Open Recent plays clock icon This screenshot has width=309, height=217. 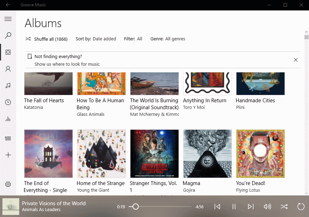click(x=8, y=102)
